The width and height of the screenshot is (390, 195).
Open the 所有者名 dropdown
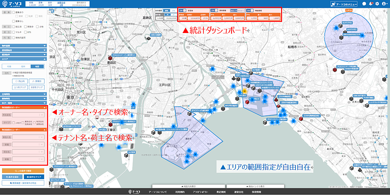(x=28, y=115)
